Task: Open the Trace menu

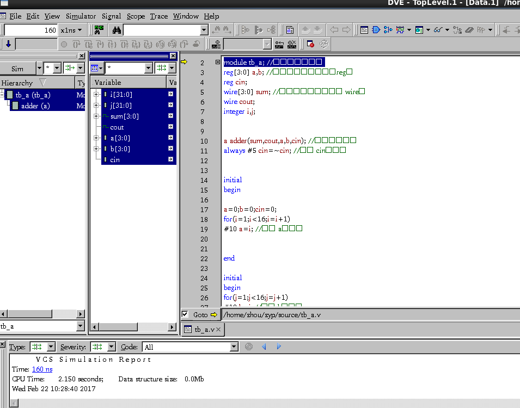Action: pyautogui.click(x=159, y=16)
